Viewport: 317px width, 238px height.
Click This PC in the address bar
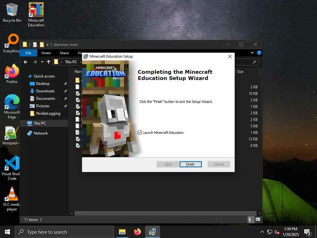(x=71, y=62)
